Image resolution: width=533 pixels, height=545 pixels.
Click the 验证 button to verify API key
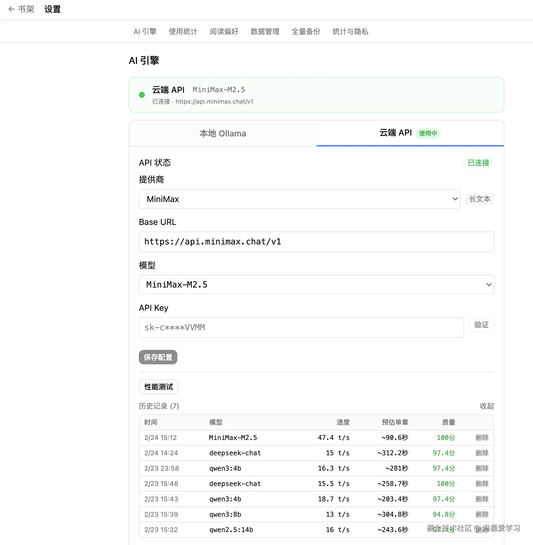pos(481,325)
